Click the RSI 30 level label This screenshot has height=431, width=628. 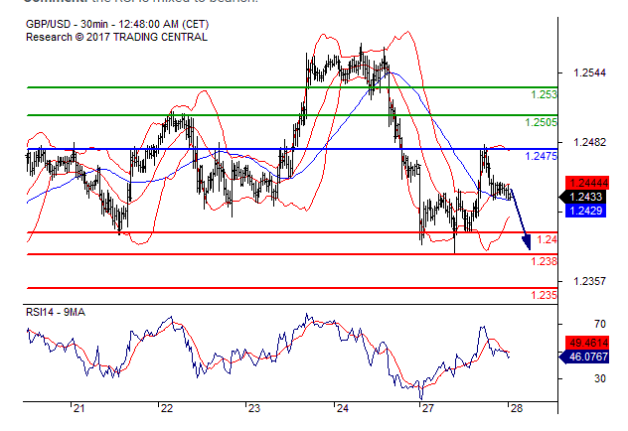point(600,378)
